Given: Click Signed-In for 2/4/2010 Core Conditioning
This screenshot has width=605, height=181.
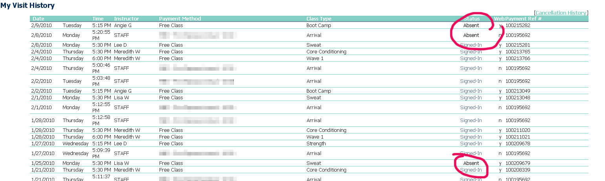Looking at the screenshot, I should (x=471, y=52).
